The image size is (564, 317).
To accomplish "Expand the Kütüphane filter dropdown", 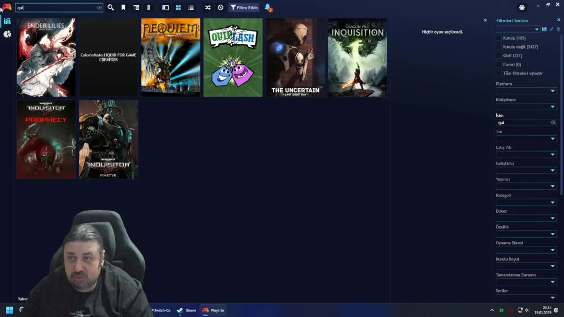I will coord(526,107).
